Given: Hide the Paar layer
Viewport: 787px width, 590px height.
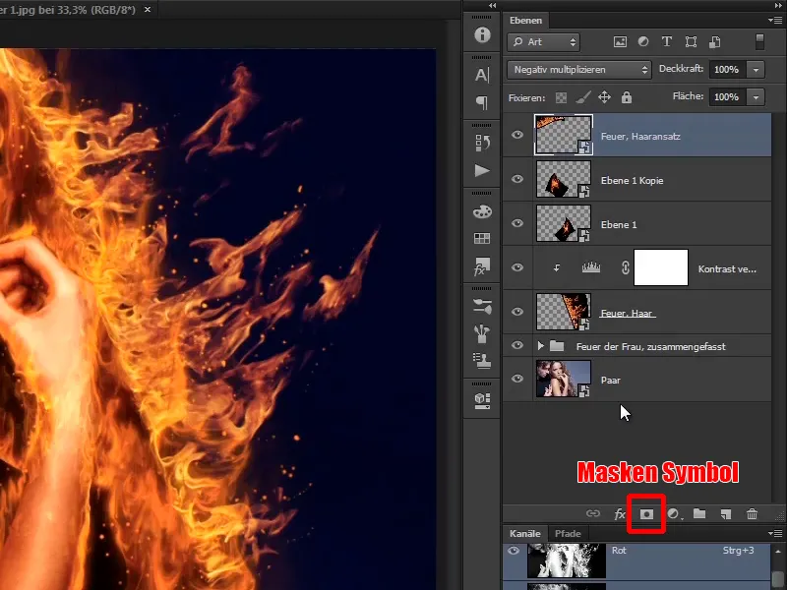Looking at the screenshot, I should coord(517,379).
